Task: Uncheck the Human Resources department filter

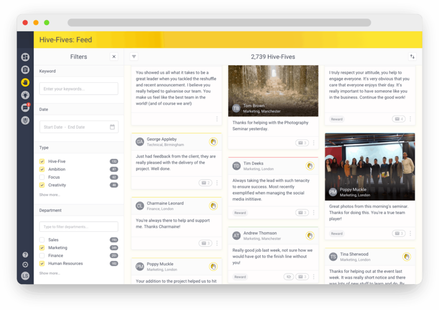Action: (42, 263)
